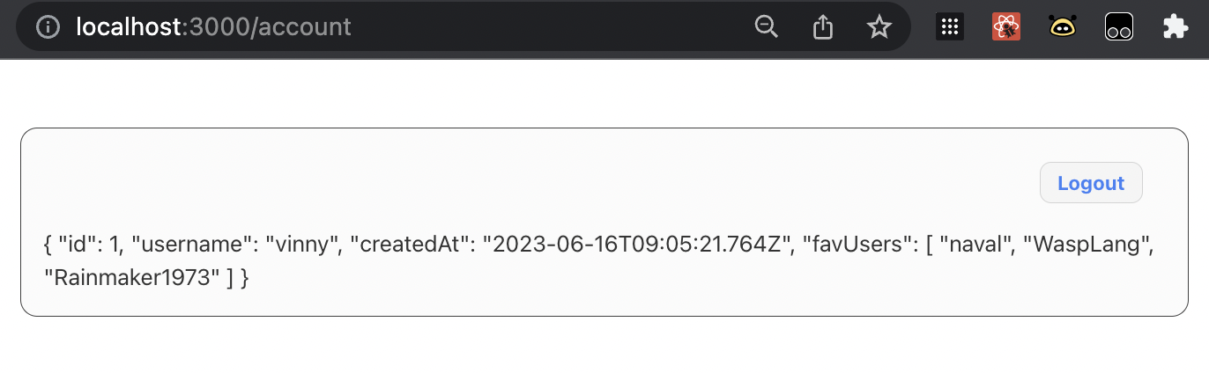Click the share page icon
This screenshot has height=373, width=1209.
pos(822,27)
